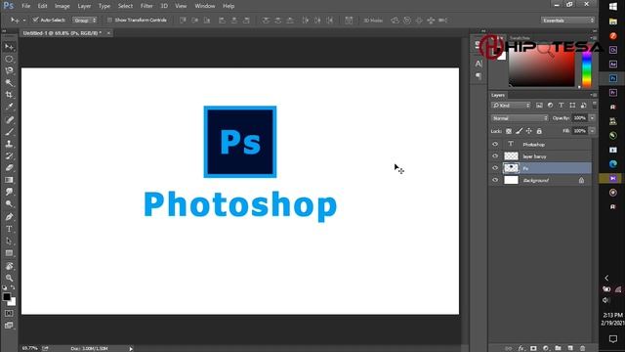Select the Path Selection tool
This screenshot has height=352, width=625.
pos(9,241)
